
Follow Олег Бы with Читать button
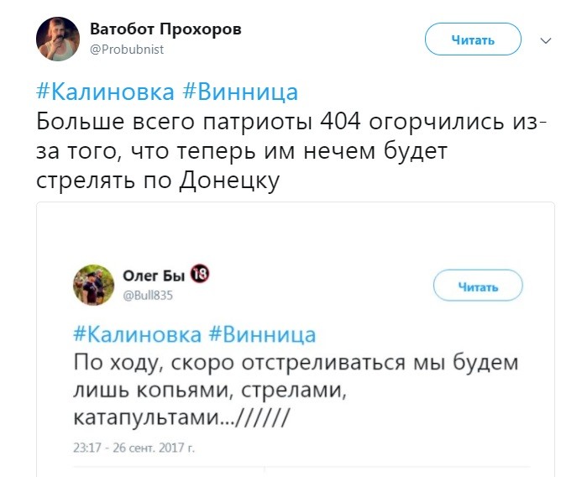tap(478, 286)
